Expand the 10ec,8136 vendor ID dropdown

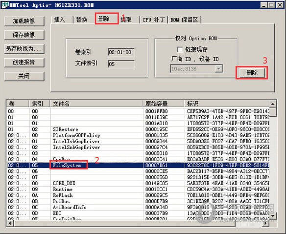[x=218, y=69]
